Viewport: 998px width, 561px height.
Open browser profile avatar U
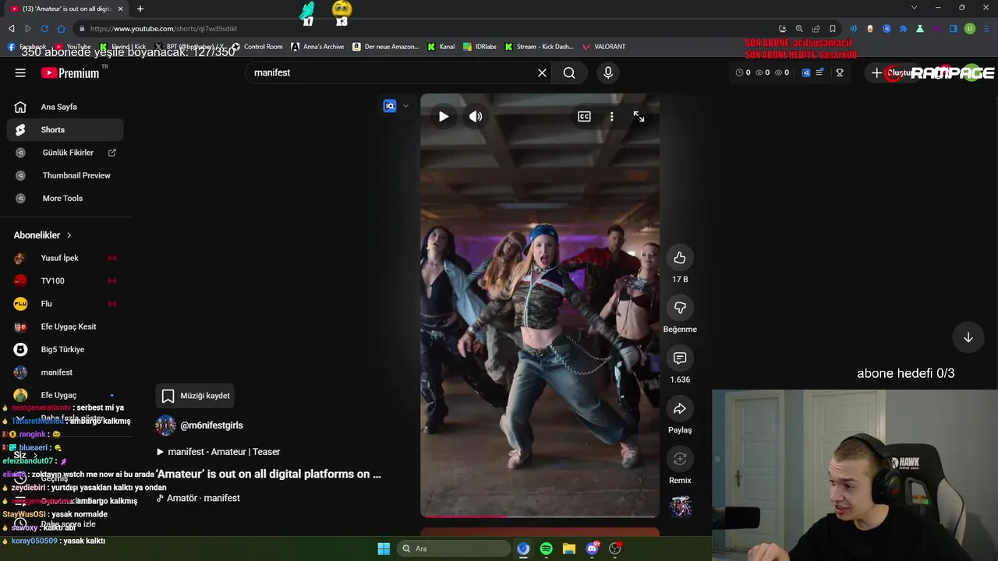coord(970,29)
